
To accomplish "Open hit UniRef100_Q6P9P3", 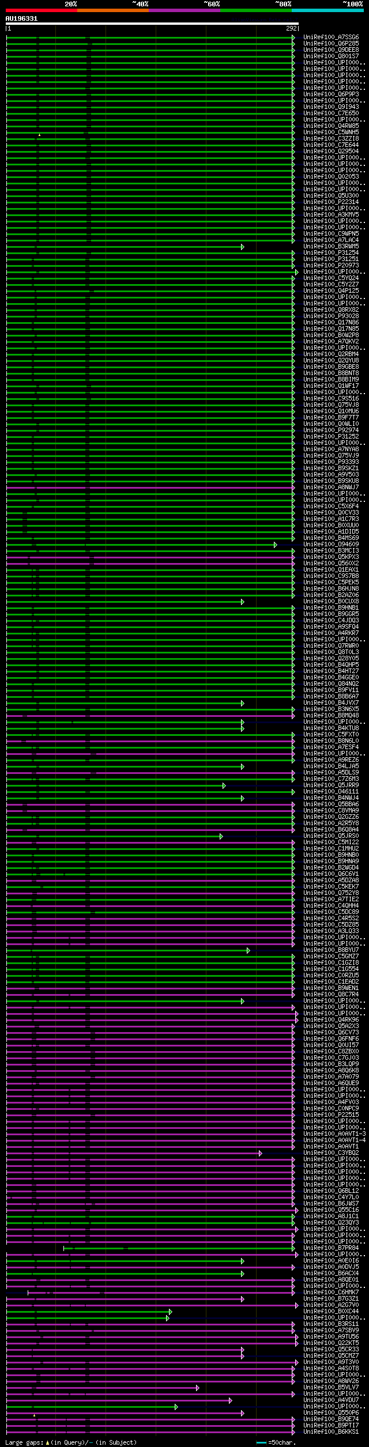I will pos(331,95).
